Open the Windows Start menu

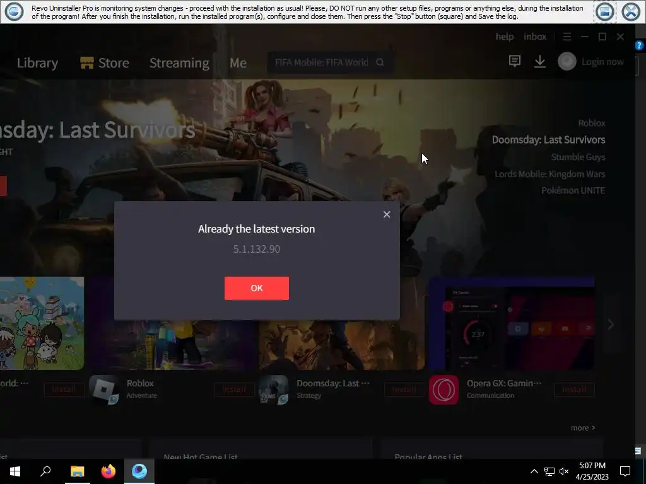pos(15,471)
